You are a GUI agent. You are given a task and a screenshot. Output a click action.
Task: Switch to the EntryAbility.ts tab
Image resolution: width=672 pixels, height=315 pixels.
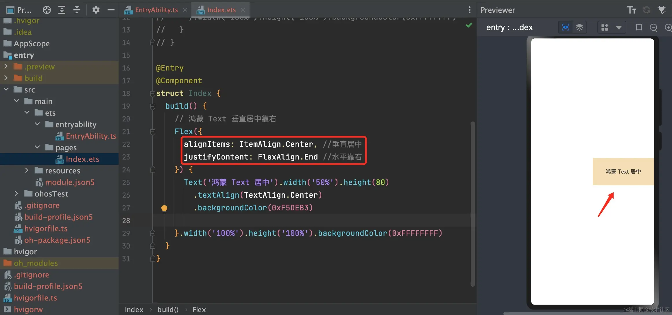click(156, 10)
